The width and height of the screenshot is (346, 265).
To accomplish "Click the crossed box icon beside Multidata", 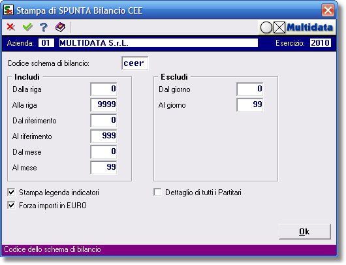I will [279, 28].
